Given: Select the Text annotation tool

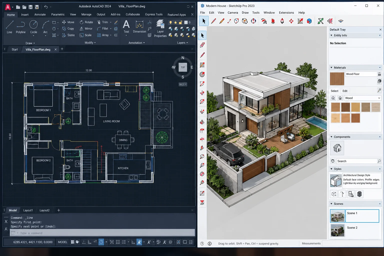Looking at the screenshot, I should 126,27.
